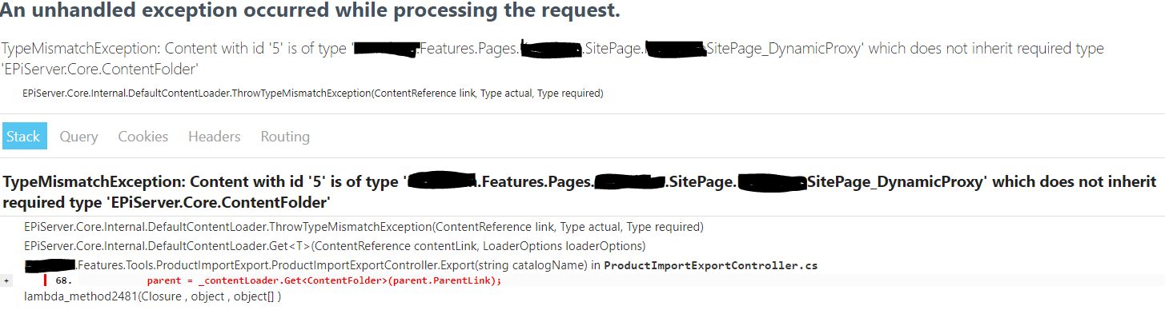Click the DefaultContentLoader.Get<T> stack frame
Viewport: 1165px width, 310px height.
tap(335, 245)
